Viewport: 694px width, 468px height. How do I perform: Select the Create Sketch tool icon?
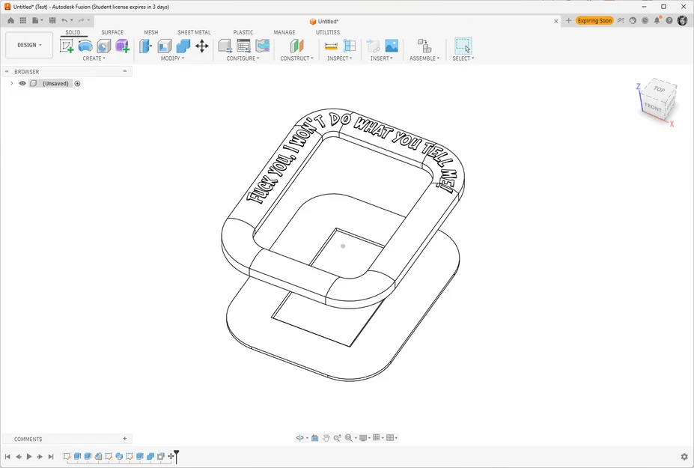tap(67, 46)
